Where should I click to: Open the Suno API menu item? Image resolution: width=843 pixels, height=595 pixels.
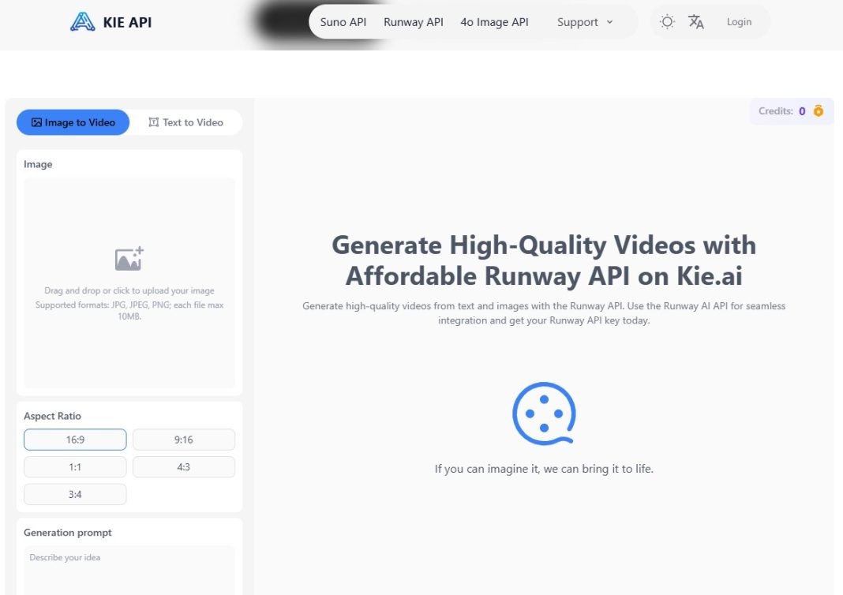(x=343, y=22)
